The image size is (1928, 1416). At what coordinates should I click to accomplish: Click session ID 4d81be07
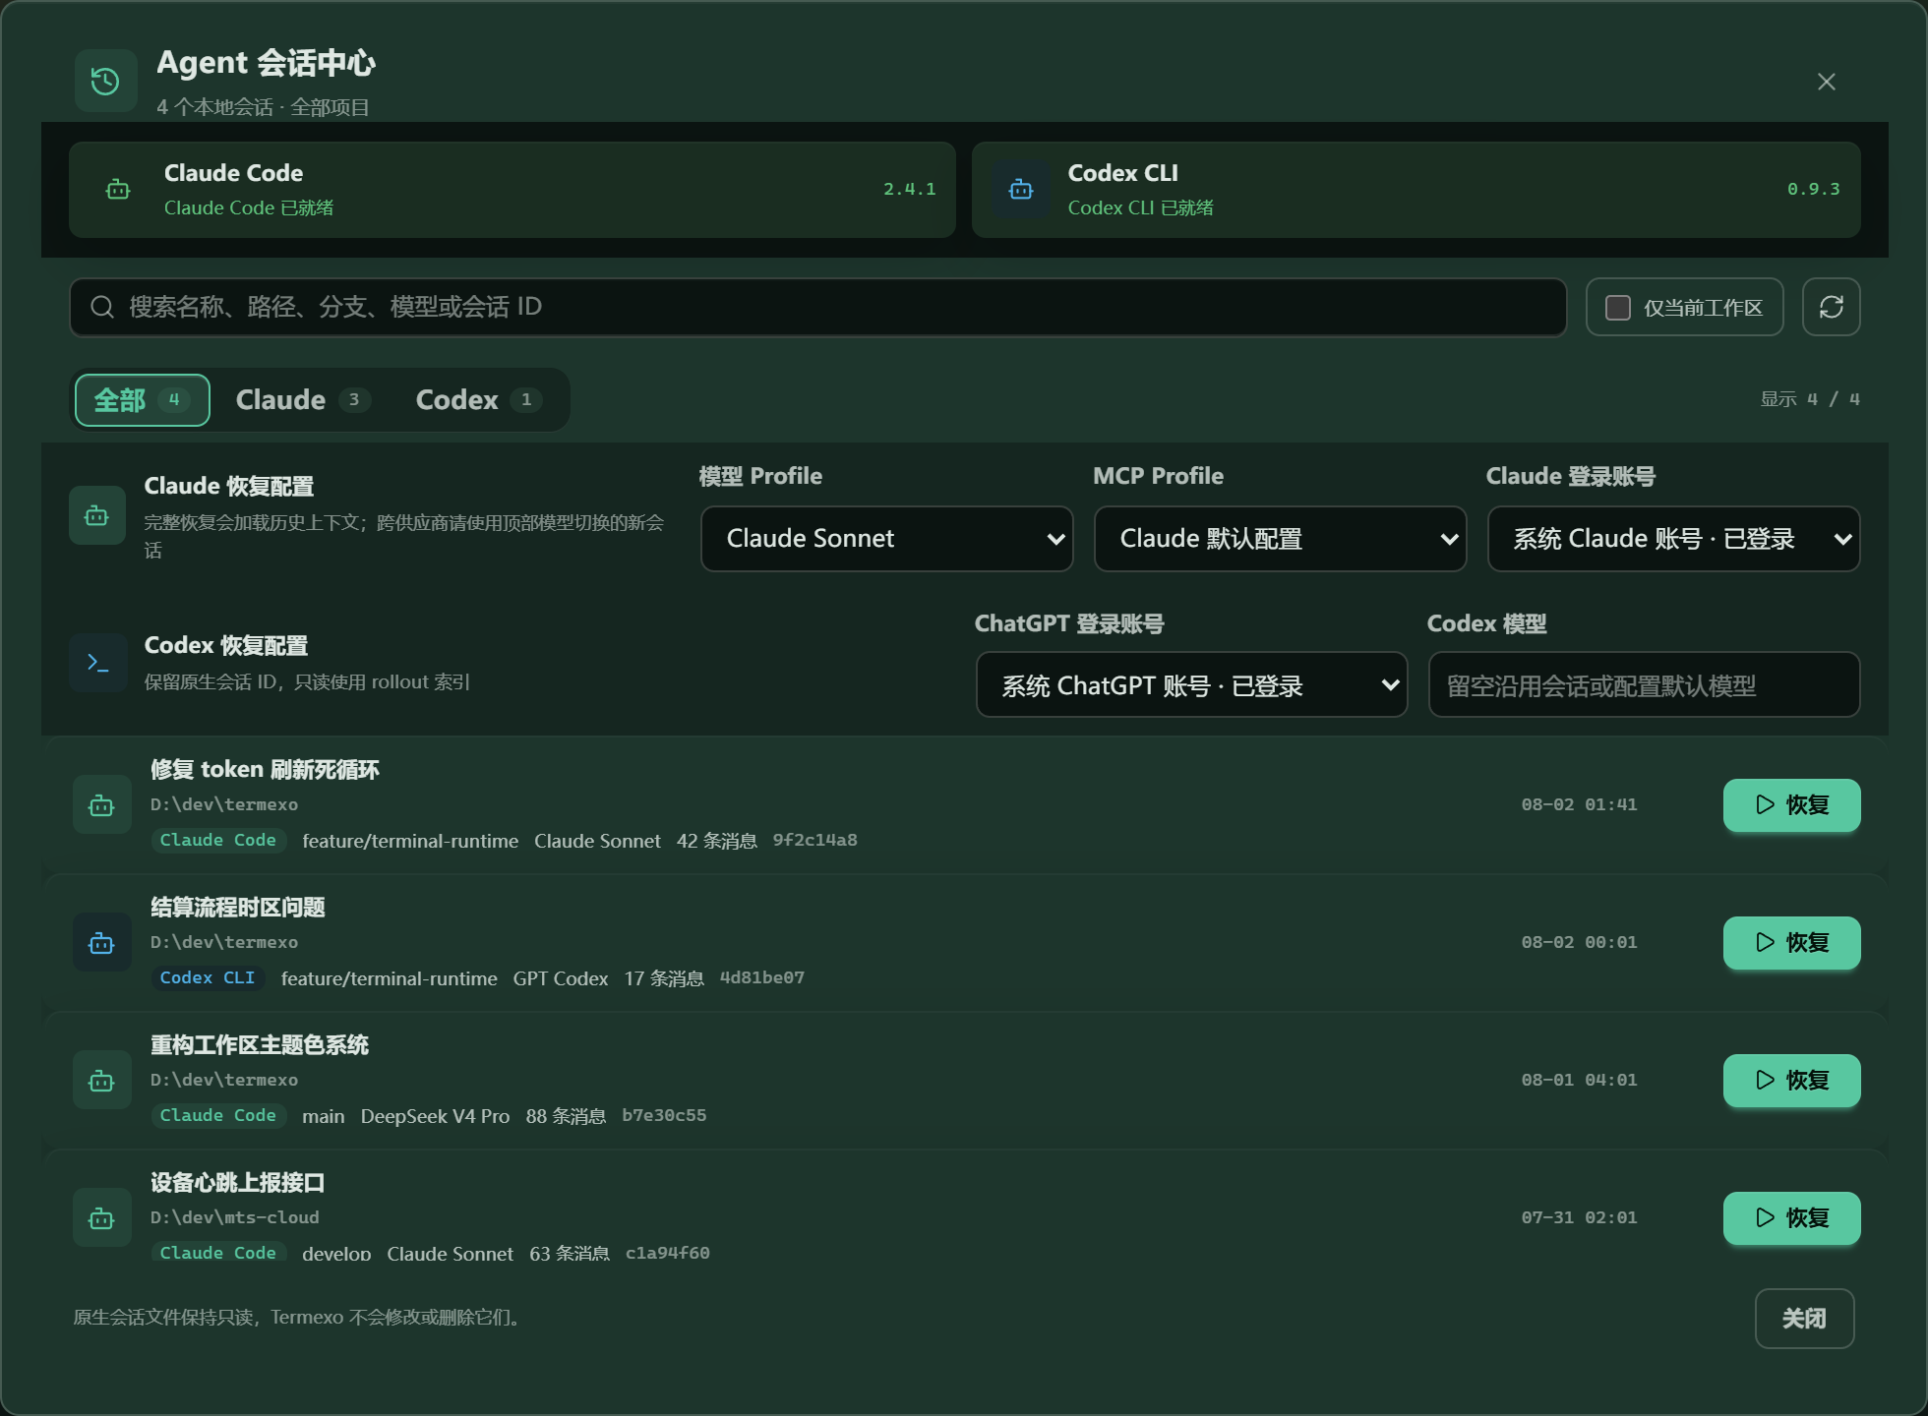(762, 978)
